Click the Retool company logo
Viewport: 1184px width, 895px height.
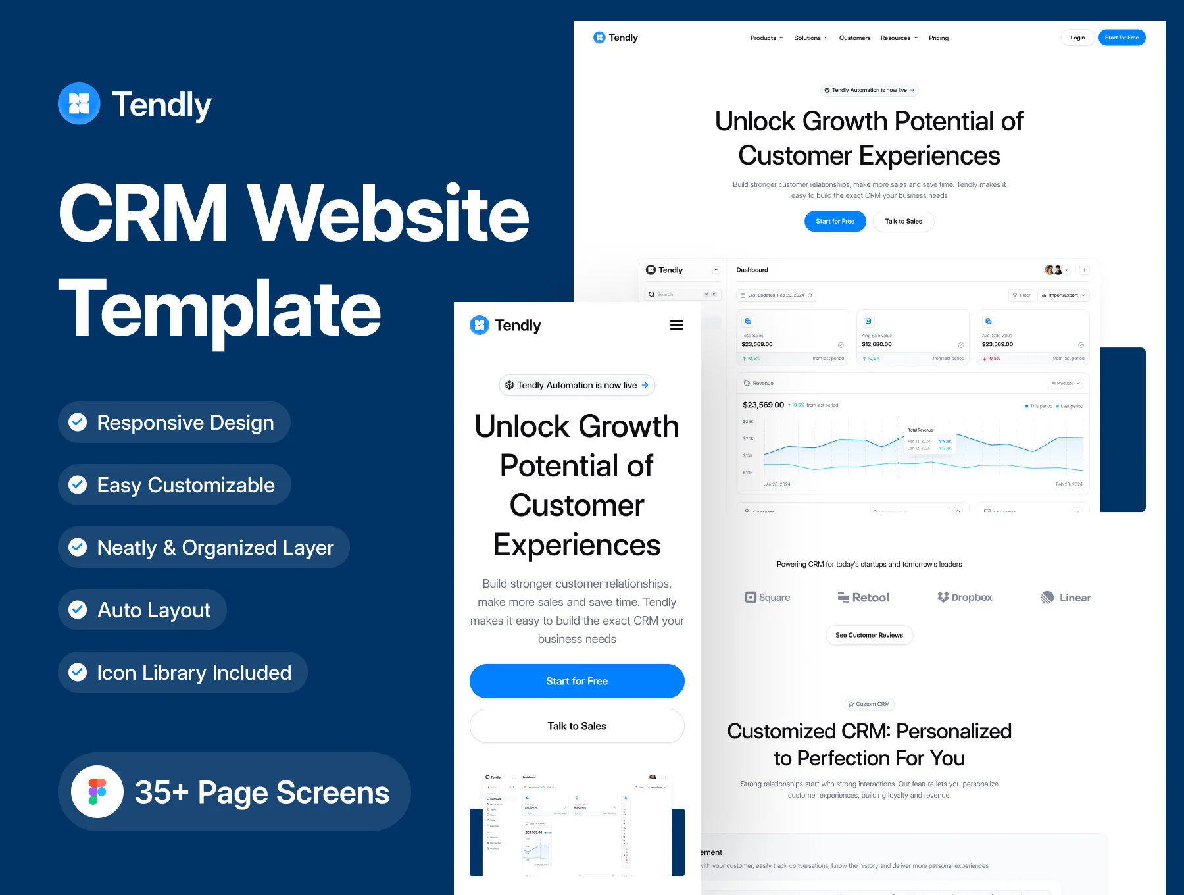click(x=863, y=598)
